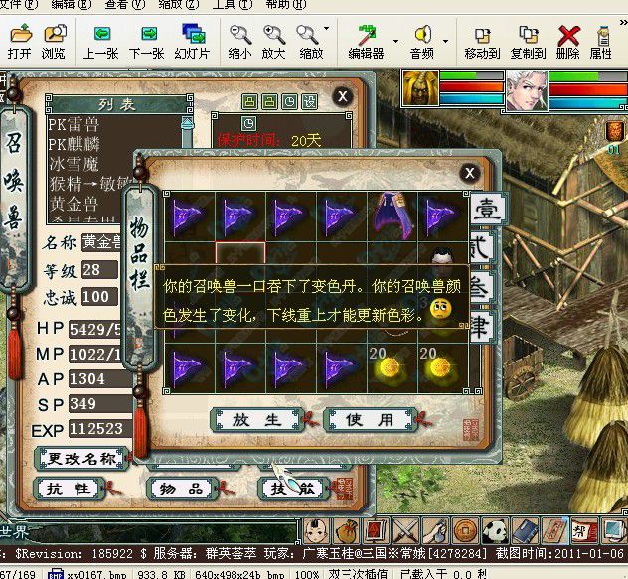Screen dimensions: 628x579
Task: Start the 幻灯片 slideshow
Action: (x=192, y=42)
